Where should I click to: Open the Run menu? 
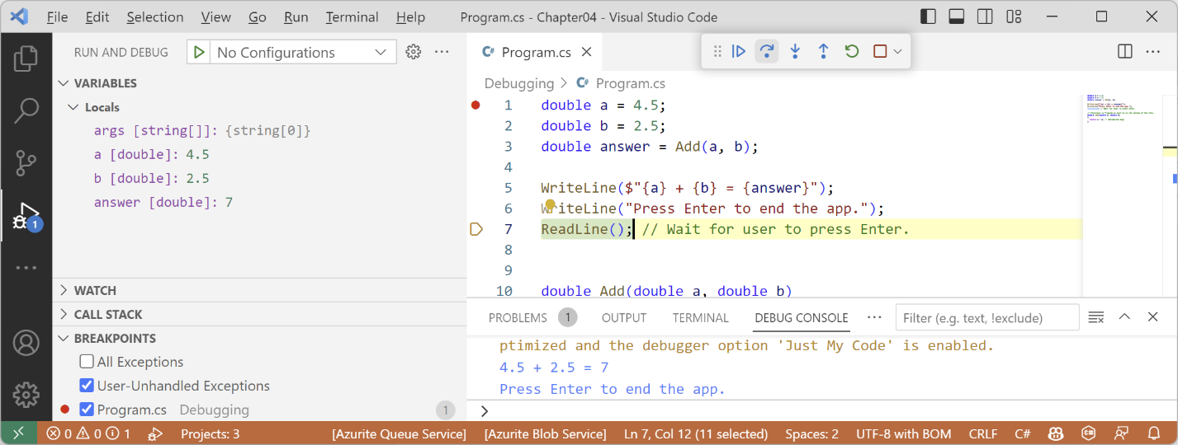[x=296, y=16]
